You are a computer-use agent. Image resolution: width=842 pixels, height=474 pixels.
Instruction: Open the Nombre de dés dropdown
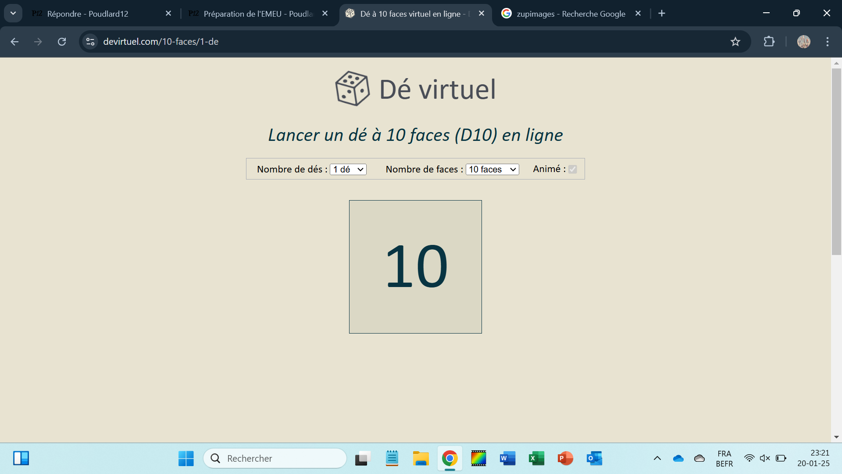click(348, 169)
